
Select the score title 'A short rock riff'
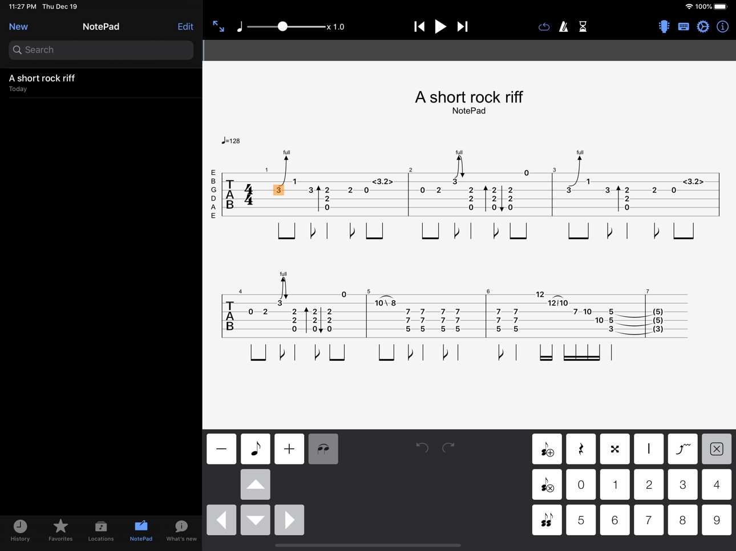pyautogui.click(x=469, y=97)
